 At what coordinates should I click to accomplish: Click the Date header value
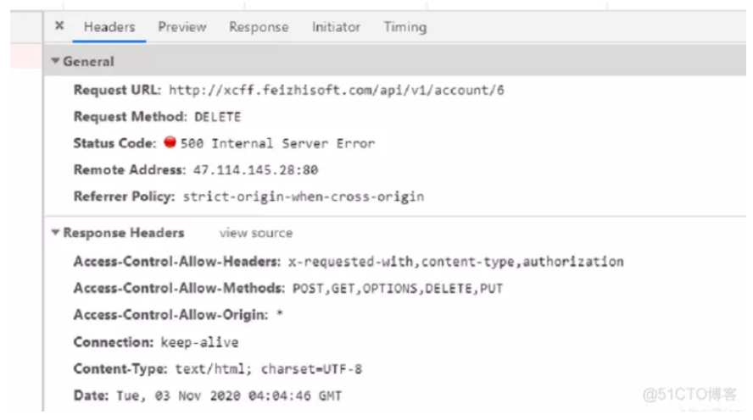tap(228, 395)
